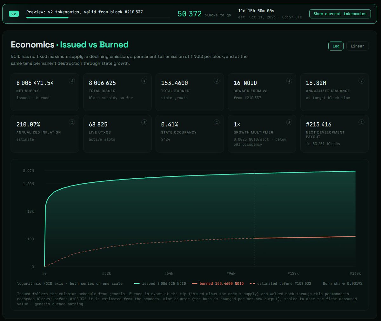
Task: Open info icon on Next Development Payout card
Action: 361,122
